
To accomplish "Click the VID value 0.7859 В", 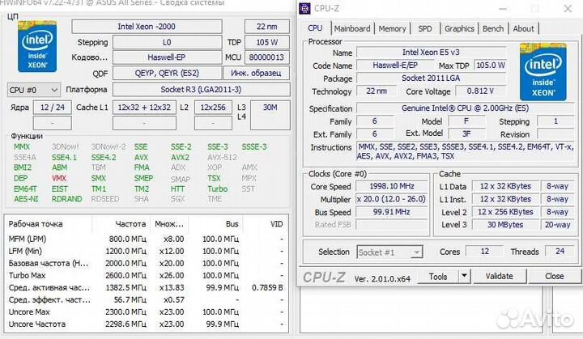I will click(x=267, y=288).
